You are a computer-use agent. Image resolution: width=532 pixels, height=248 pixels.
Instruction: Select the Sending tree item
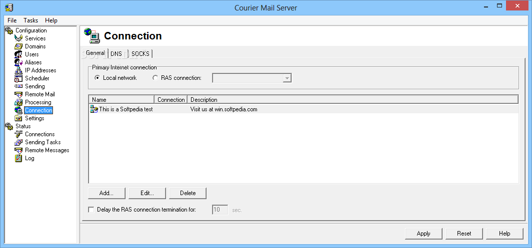tap(34, 86)
